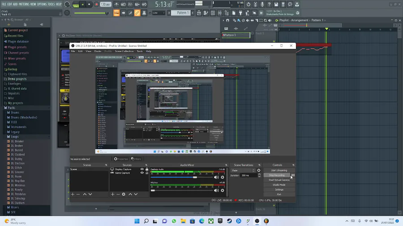Open the Mixer view icon
The image size is (403, 226).
click(220, 13)
